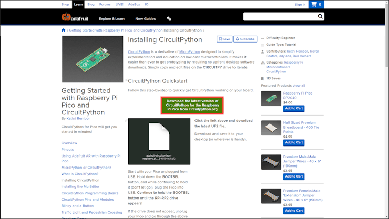Open Microcontrollers category
This screenshot has height=219, width=389.
278,67
